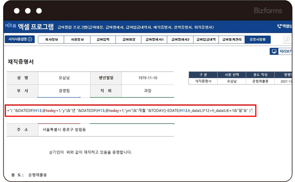Select the 급여명세서1 tab
295x182 pixels.
[154, 40]
